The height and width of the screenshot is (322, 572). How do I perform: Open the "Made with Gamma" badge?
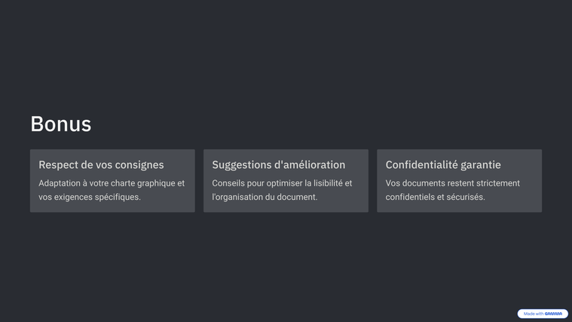click(x=543, y=314)
